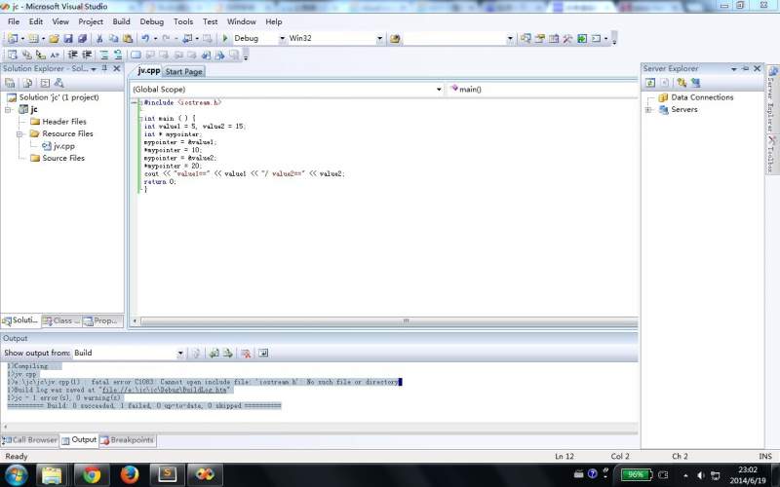Toggle Word Wrap in the Output pane

[263, 354]
